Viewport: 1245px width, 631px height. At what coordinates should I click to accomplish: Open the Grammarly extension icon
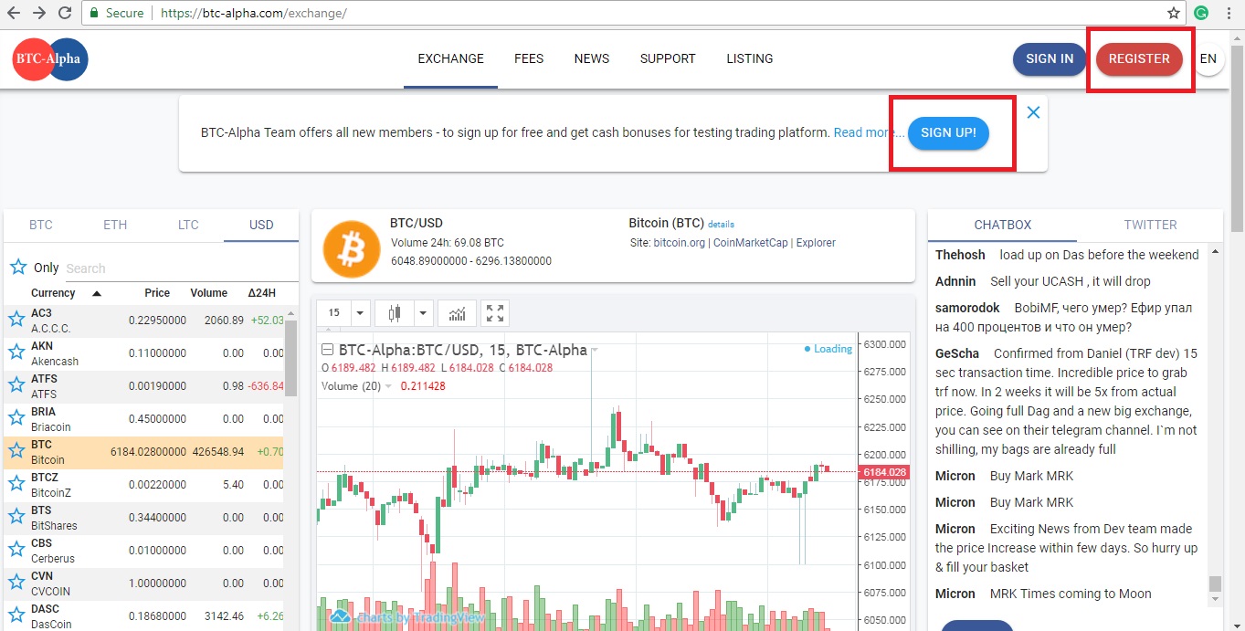[1202, 13]
